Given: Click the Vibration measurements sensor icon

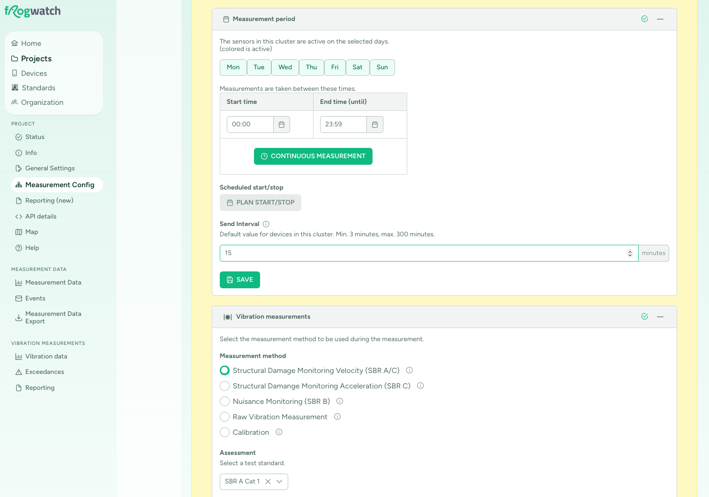Looking at the screenshot, I should click(x=228, y=317).
